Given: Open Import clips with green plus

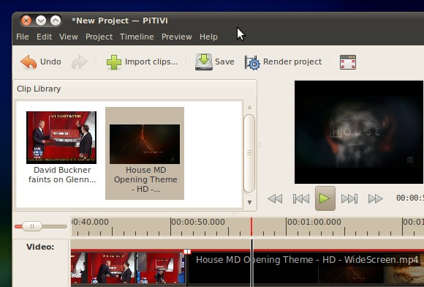Looking at the screenshot, I should pos(142,62).
